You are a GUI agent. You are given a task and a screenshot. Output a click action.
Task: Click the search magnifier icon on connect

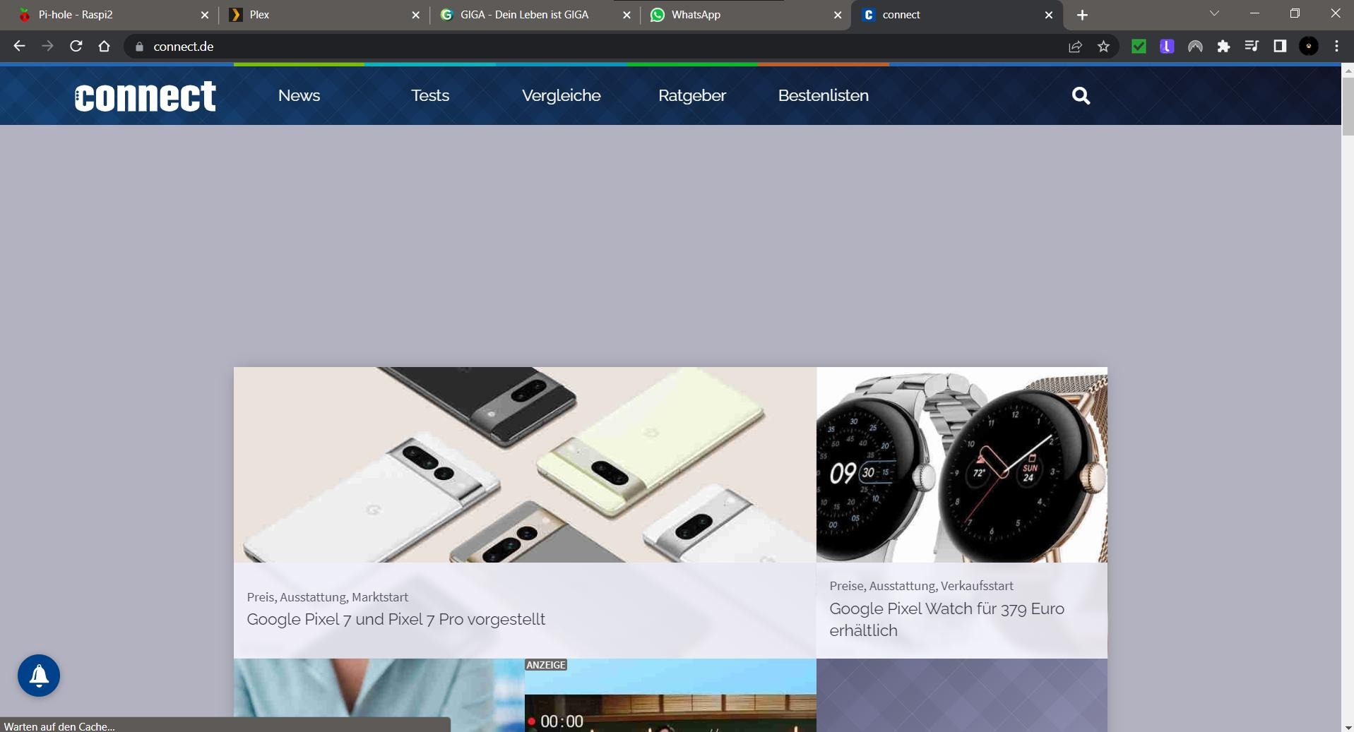(x=1081, y=95)
